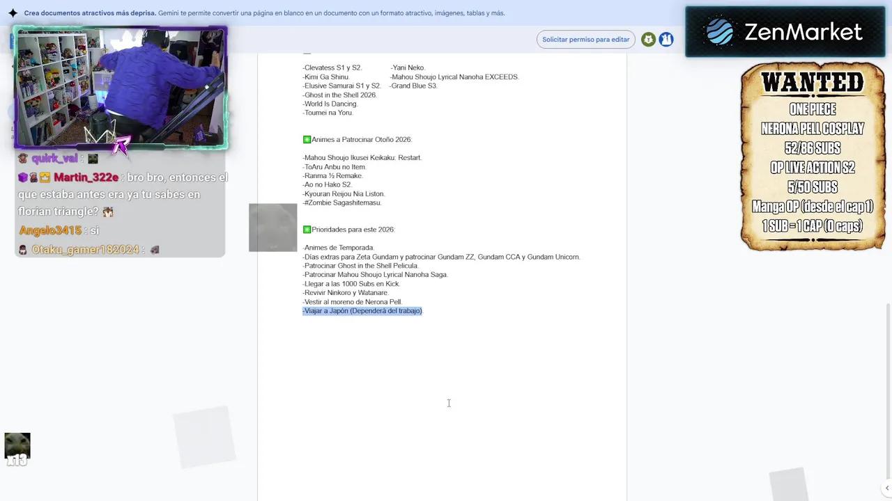This screenshot has width=892, height=501.
Task: Click the line '-Animes de Temporada.'
Action: (339, 248)
